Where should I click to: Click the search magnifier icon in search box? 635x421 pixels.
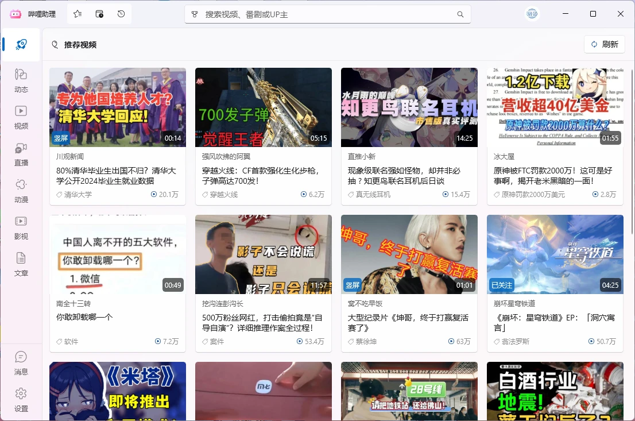(460, 14)
